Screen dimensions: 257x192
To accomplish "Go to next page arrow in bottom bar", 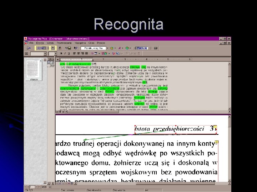I will click(36, 187).
